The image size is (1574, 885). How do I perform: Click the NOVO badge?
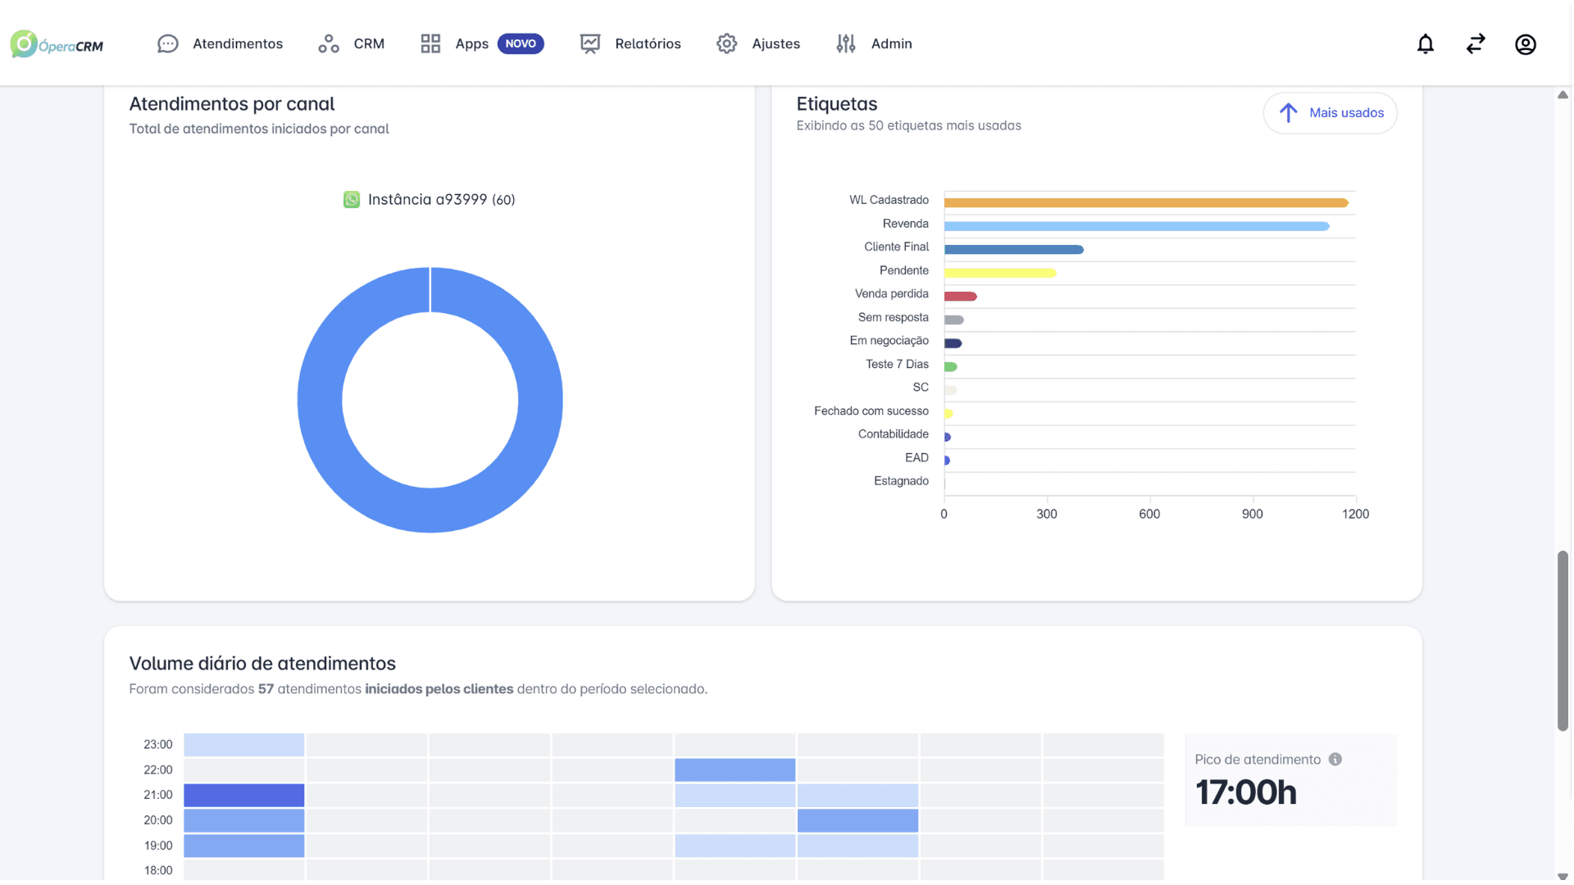(521, 44)
